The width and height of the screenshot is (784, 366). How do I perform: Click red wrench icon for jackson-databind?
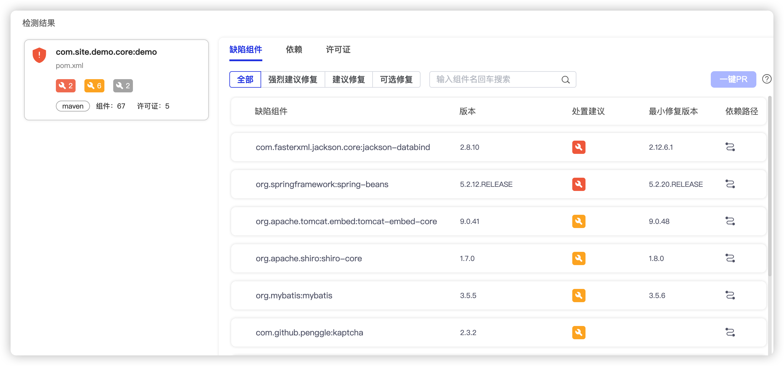(x=578, y=147)
